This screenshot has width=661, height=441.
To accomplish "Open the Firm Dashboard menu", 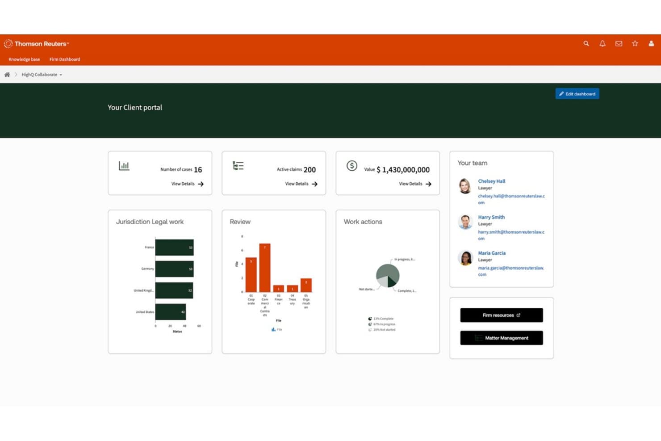I will click(x=65, y=59).
